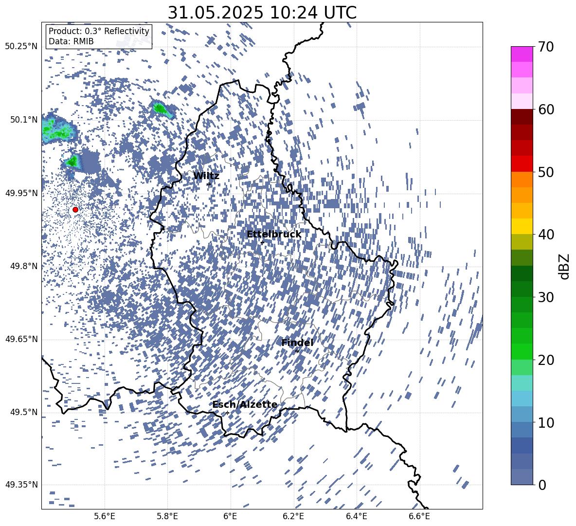Click the orange colorbar segment below 50
This screenshot has width=576, height=526.
pyautogui.click(x=522, y=179)
